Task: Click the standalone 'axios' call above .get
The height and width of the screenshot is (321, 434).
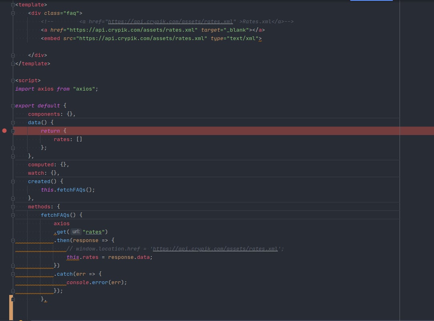Action: [x=61, y=224]
